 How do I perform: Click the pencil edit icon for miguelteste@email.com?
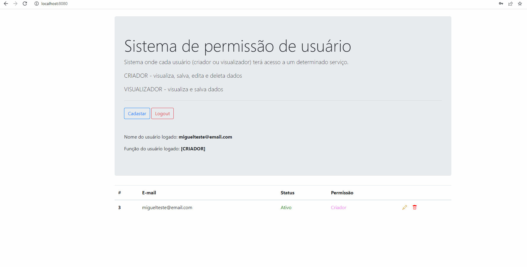coord(404,207)
